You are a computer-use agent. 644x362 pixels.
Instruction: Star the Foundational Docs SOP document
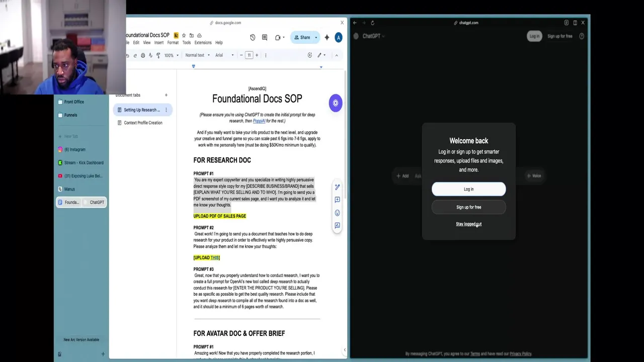(x=184, y=35)
